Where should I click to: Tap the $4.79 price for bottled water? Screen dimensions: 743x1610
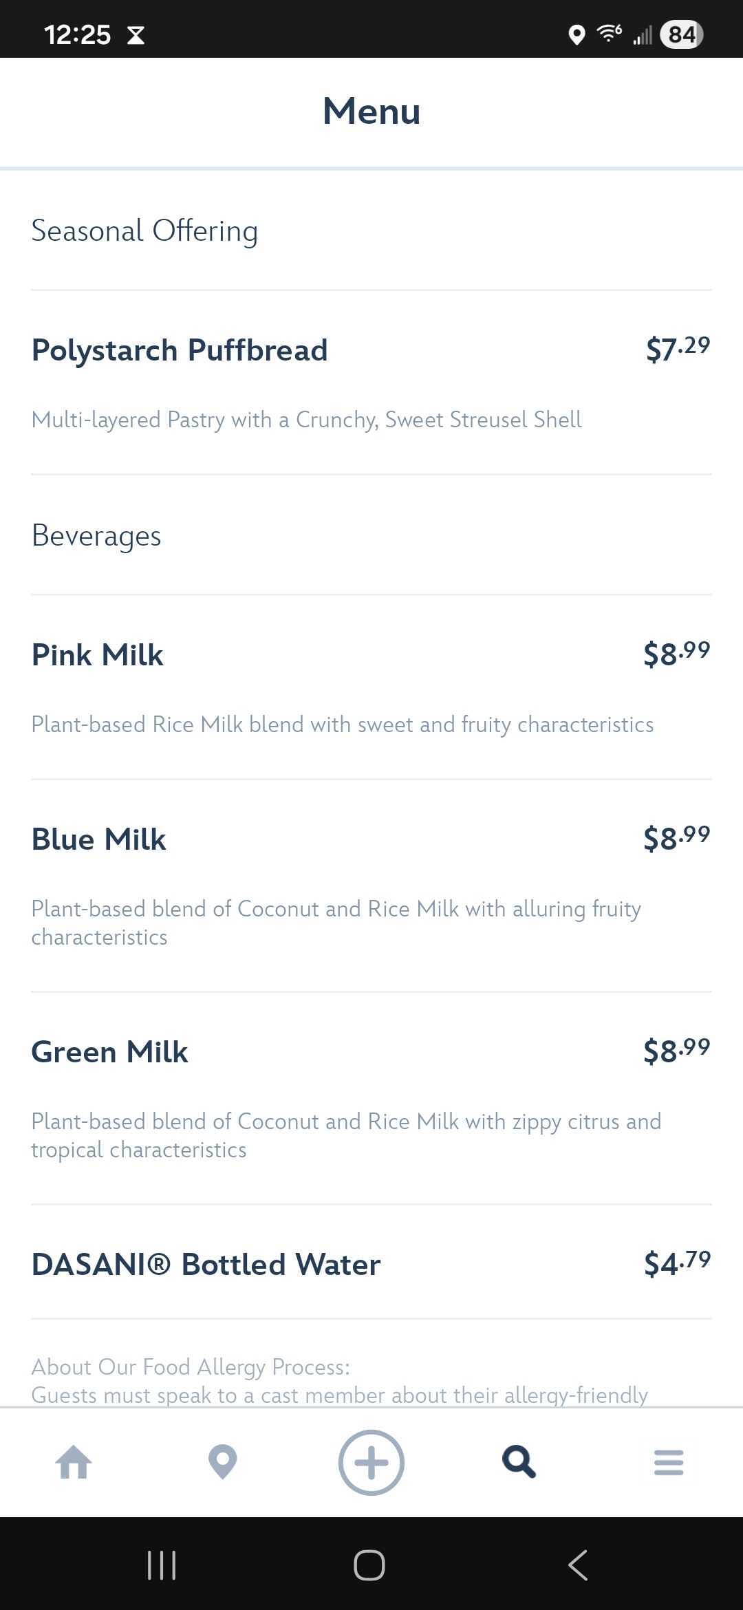677,1263
